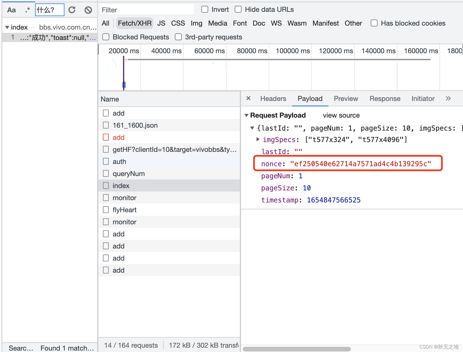Collapse the index search result tree
This screenshot has width=463, height=352.
[7, 27]
